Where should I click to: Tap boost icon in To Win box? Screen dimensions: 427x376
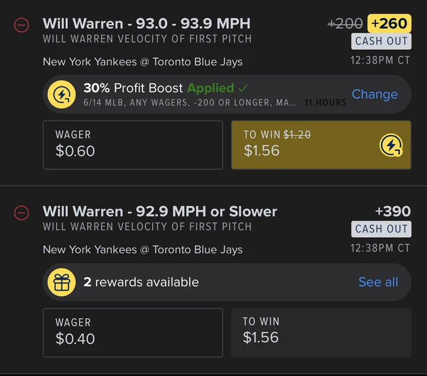391,145
